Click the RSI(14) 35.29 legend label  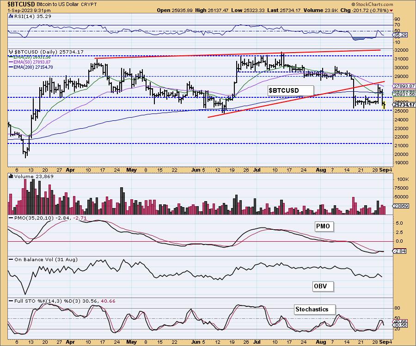coord(32,16)
